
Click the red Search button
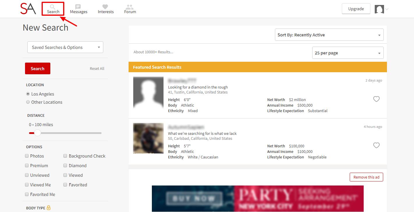(38, 68)
